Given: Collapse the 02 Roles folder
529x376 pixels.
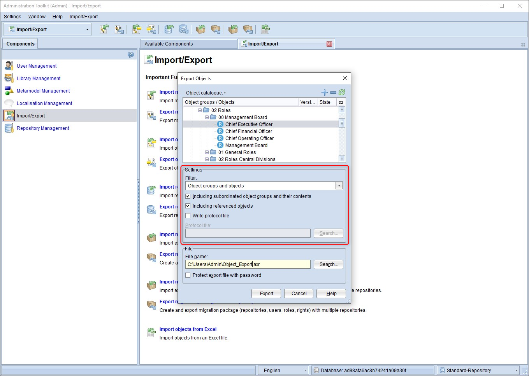Looking at the screenshot, I should coord(200,110).
